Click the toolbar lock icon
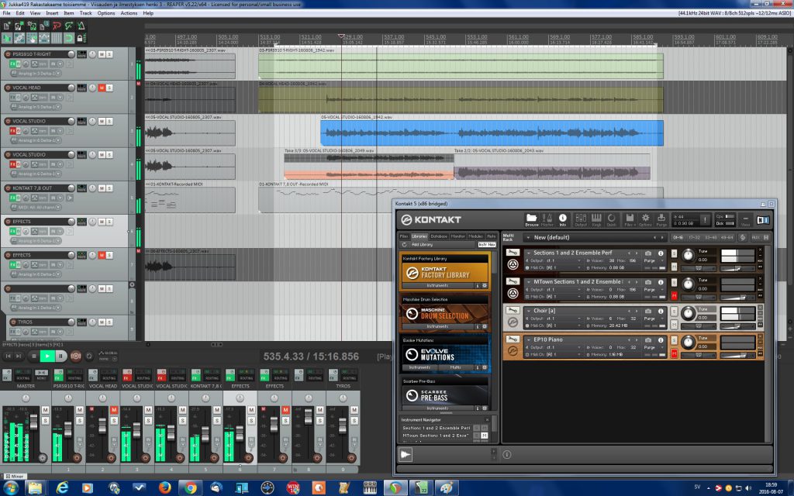 point(80,38)
